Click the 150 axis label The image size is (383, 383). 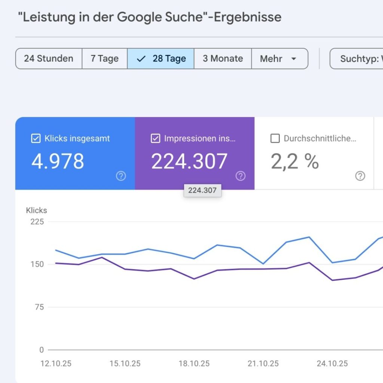coord(37,264)
